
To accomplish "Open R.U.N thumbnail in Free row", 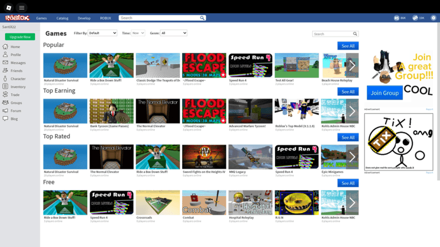I will click(297, 202).
